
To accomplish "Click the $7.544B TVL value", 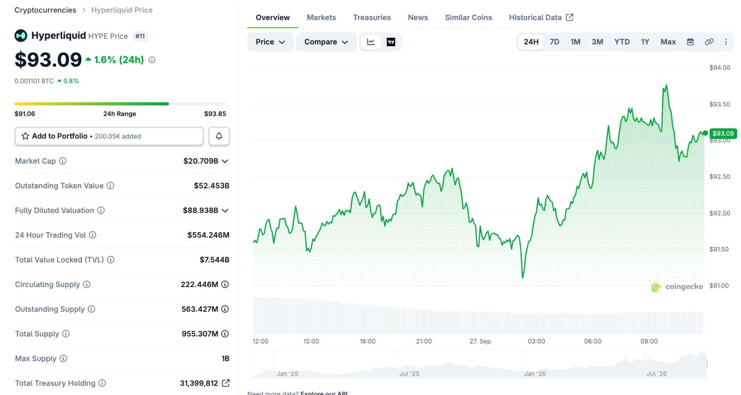I will [214, 260].
